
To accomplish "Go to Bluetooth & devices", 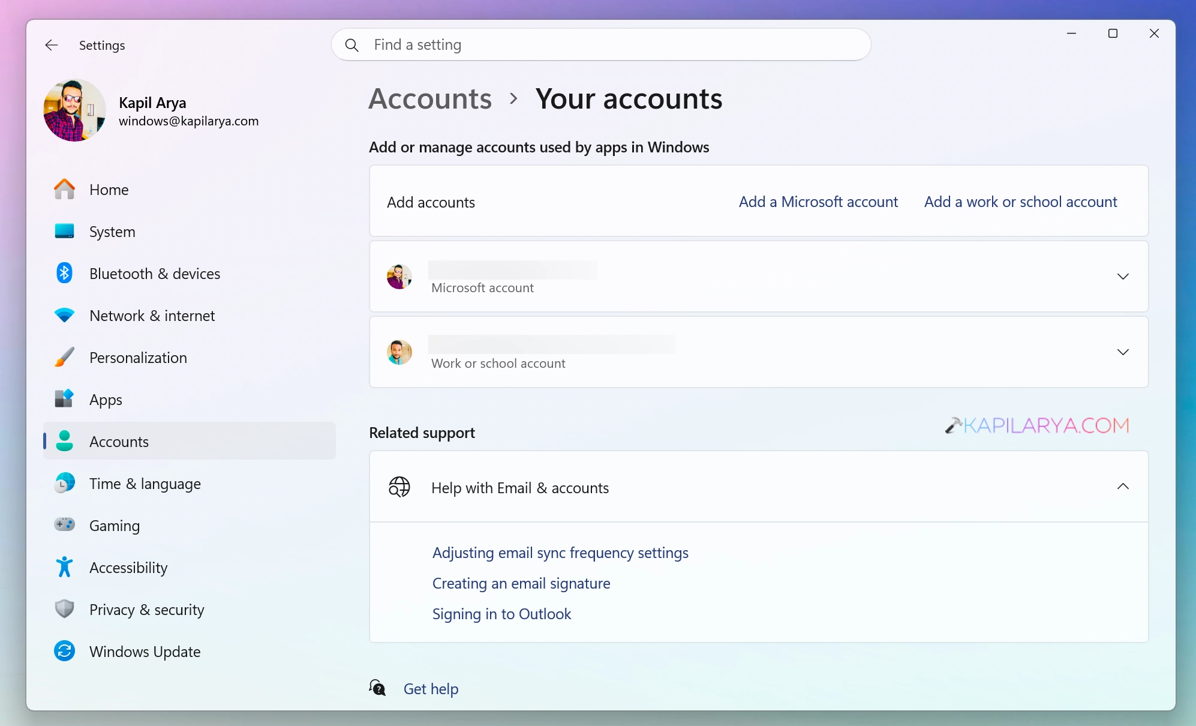I will pos(190,274).
